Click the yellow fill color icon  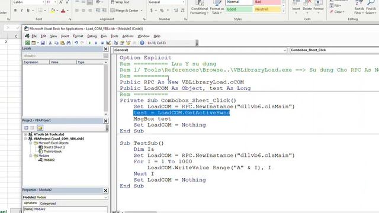53,11
